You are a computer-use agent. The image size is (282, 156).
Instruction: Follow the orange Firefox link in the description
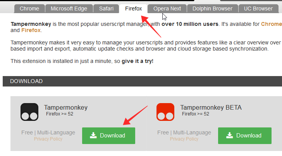[x=32, y=30]
